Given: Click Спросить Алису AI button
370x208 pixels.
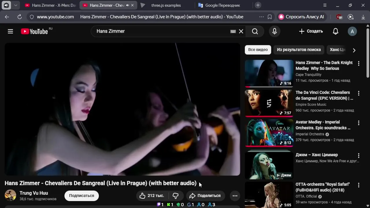Looking at the screenshot, I should pos(301,17).
